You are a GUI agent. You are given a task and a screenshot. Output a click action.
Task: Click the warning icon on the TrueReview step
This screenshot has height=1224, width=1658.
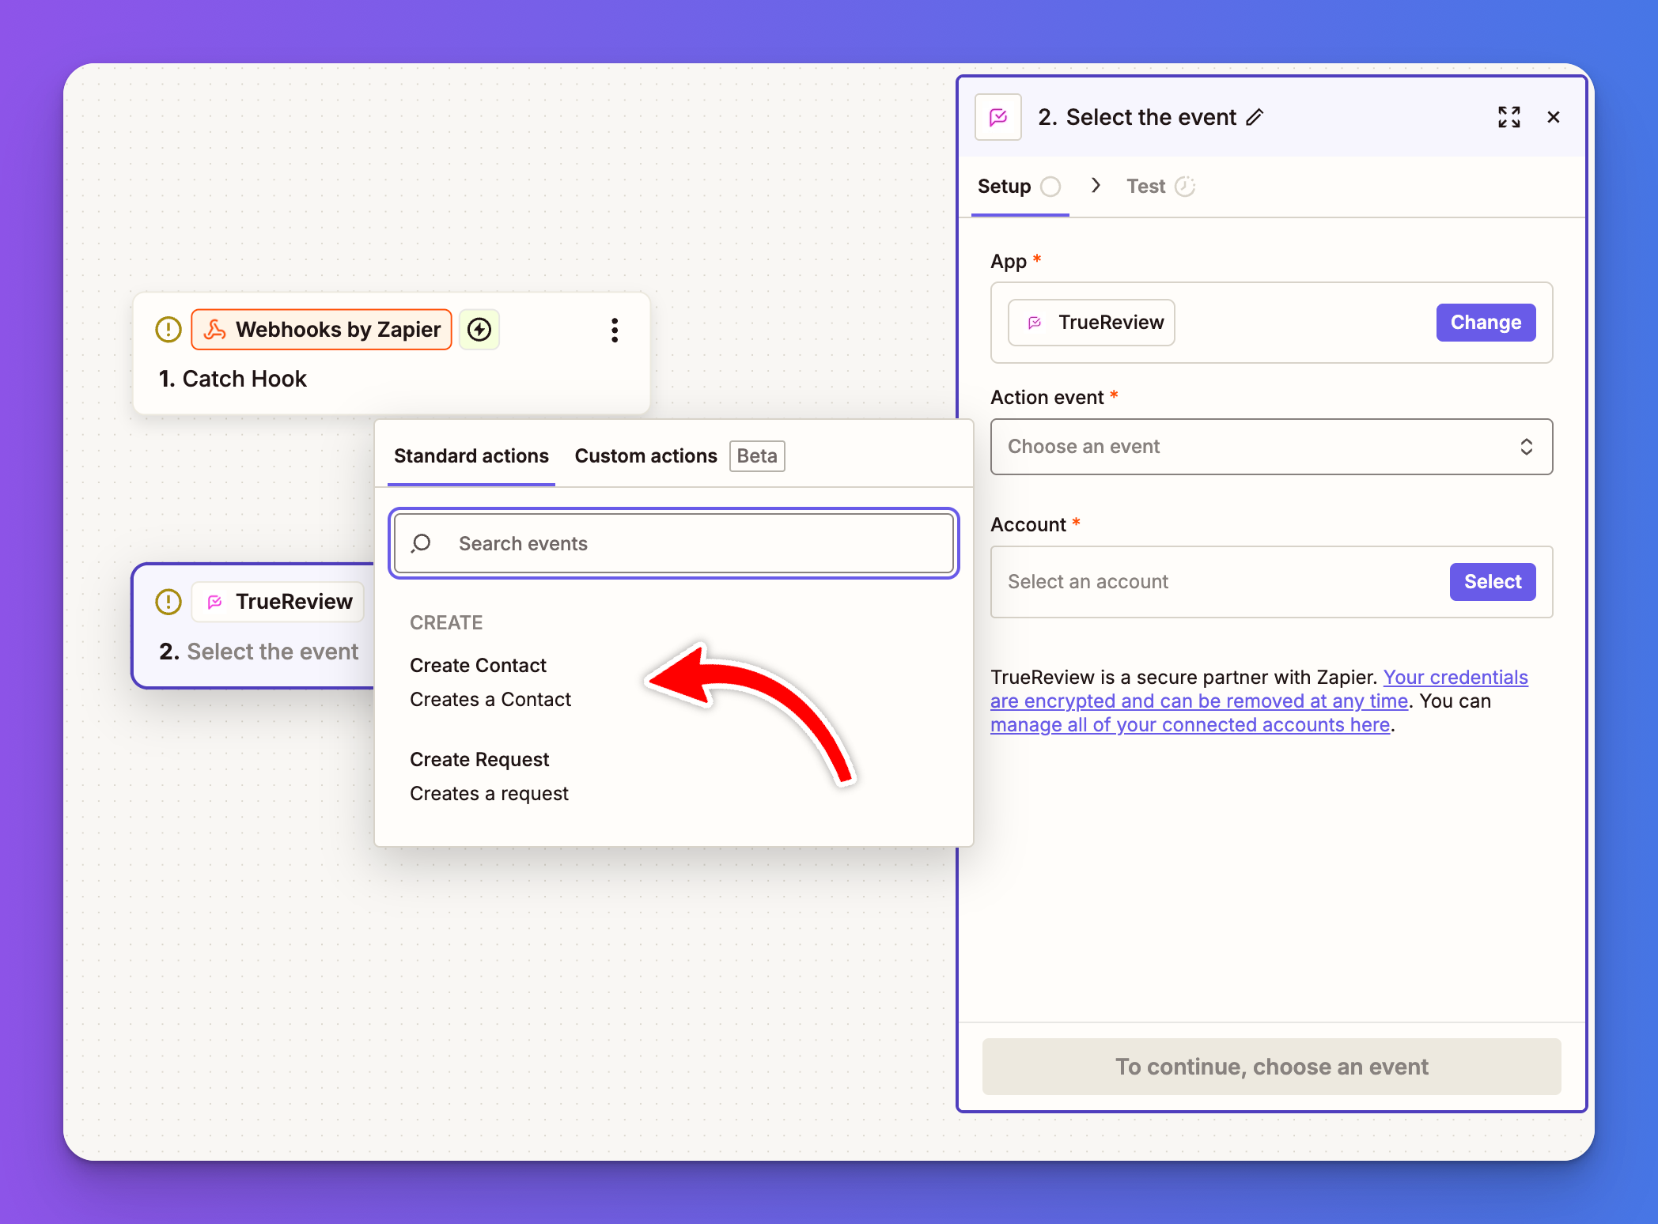tap(168, 602)
